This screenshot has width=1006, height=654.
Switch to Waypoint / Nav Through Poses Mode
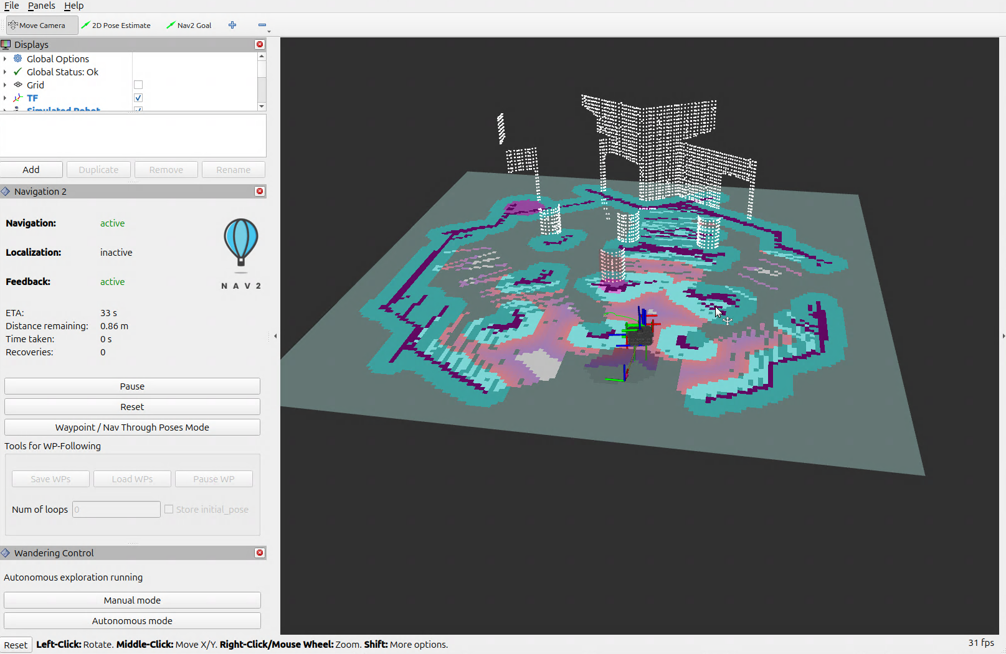pyautogui.click(x=132, y=427)
